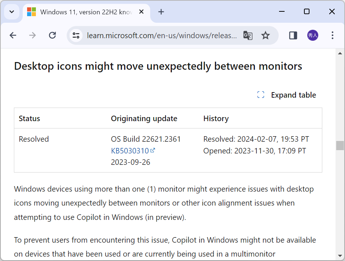
Task: Click the translate page icon
Action: [x=248, y=35]
